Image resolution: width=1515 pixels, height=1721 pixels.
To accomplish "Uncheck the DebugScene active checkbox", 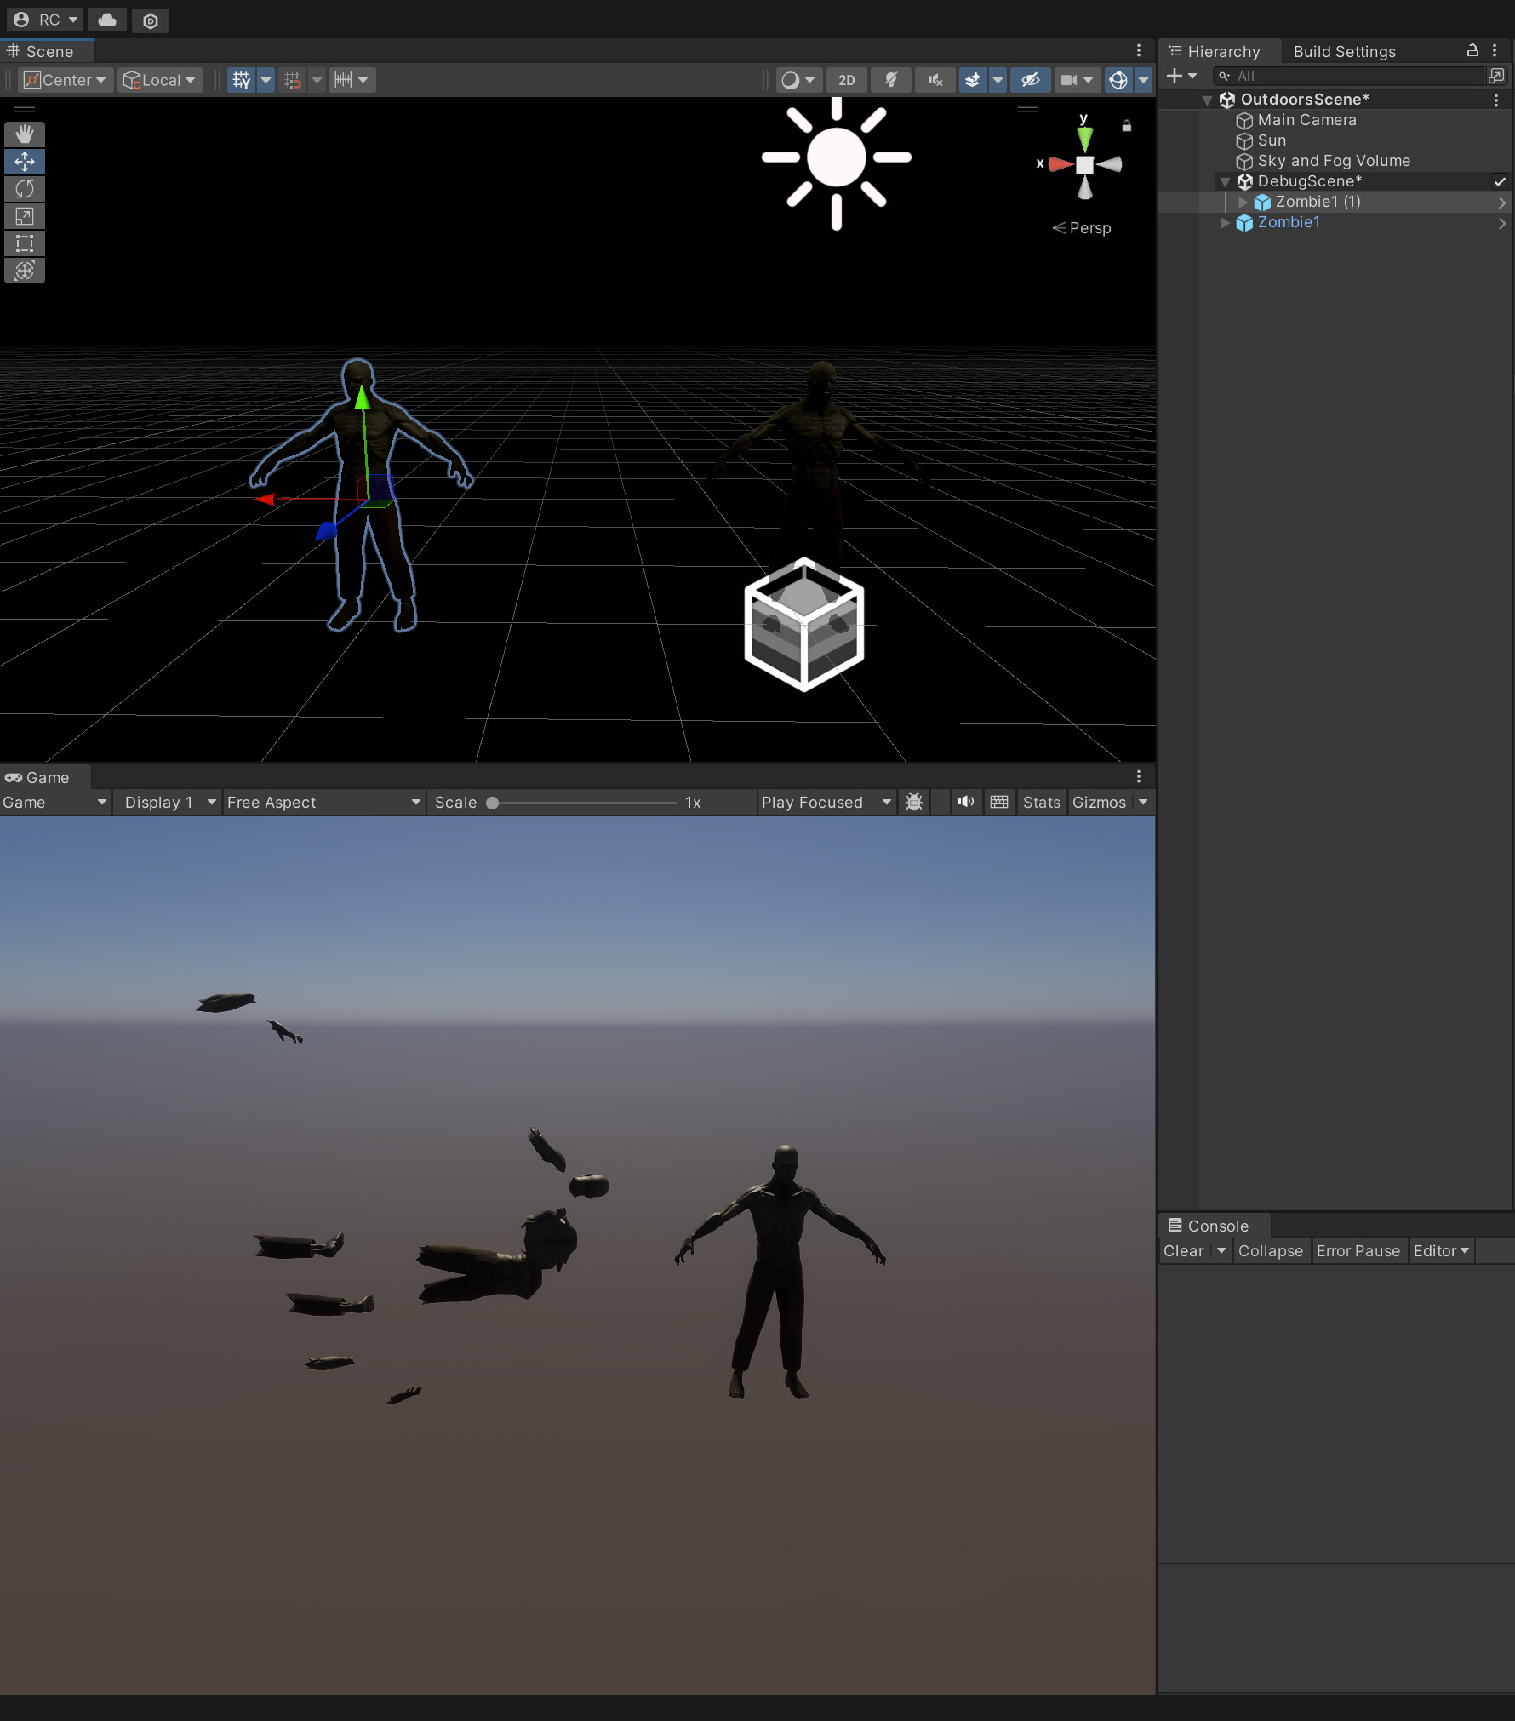I will pyautogui.click(x=1500, y=180).
